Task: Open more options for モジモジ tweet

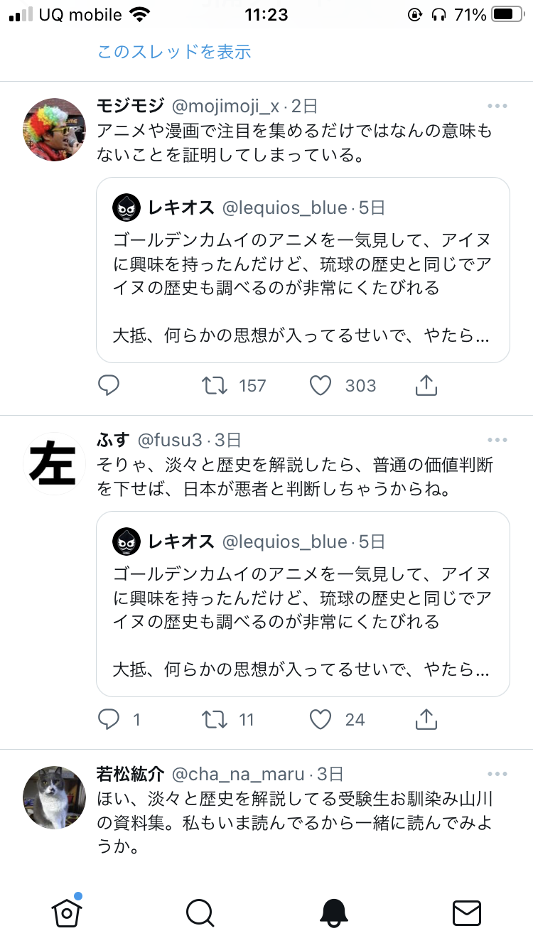Action: (497, 107)
